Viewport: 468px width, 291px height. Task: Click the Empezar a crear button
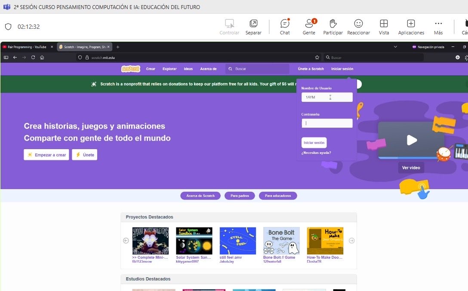[46, 154]
